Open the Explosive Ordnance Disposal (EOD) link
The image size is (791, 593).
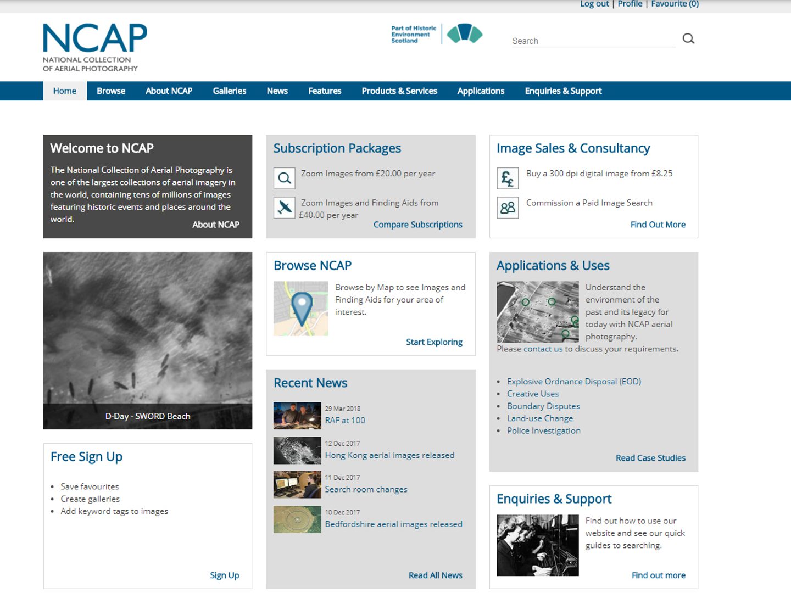[x=573, y=381]
